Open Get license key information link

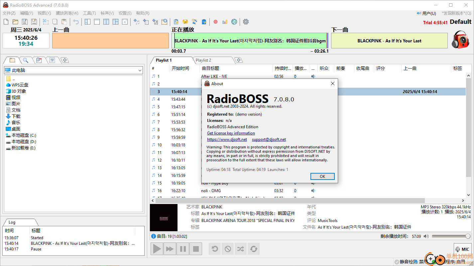click(231, 133)
